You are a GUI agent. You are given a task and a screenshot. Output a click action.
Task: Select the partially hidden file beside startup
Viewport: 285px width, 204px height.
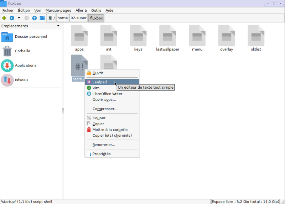pyautogui.click(x=109, y=62)
